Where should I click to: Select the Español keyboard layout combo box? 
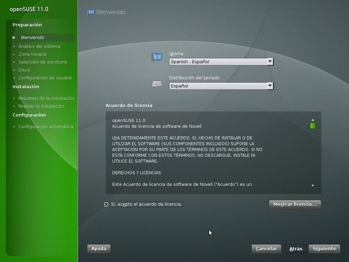point(221,86)
